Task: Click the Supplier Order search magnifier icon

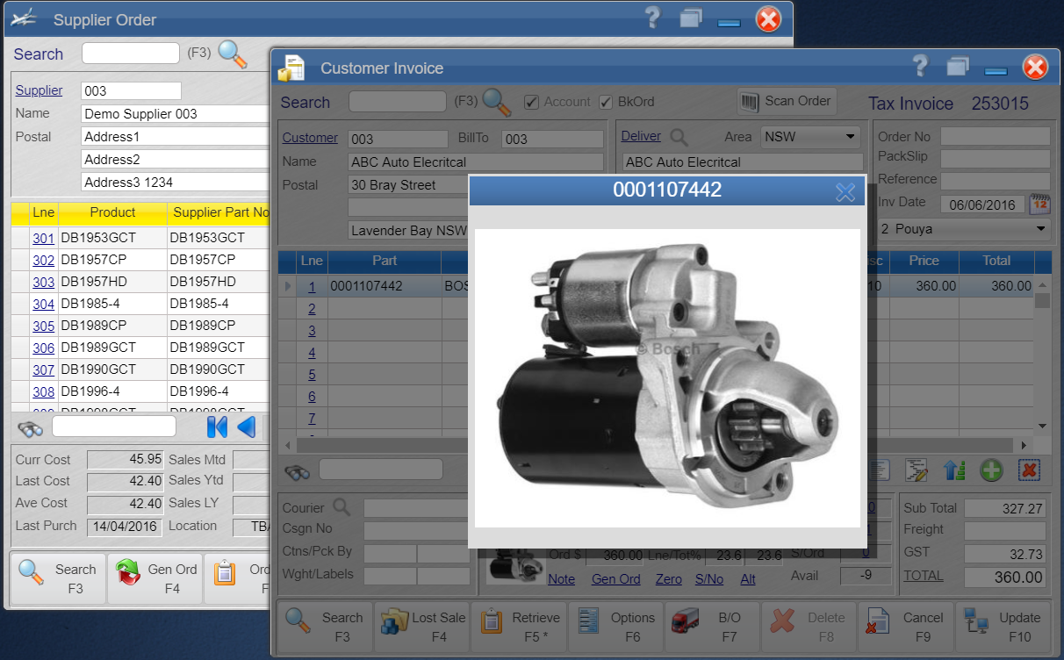Action: [x=232, y=54]
